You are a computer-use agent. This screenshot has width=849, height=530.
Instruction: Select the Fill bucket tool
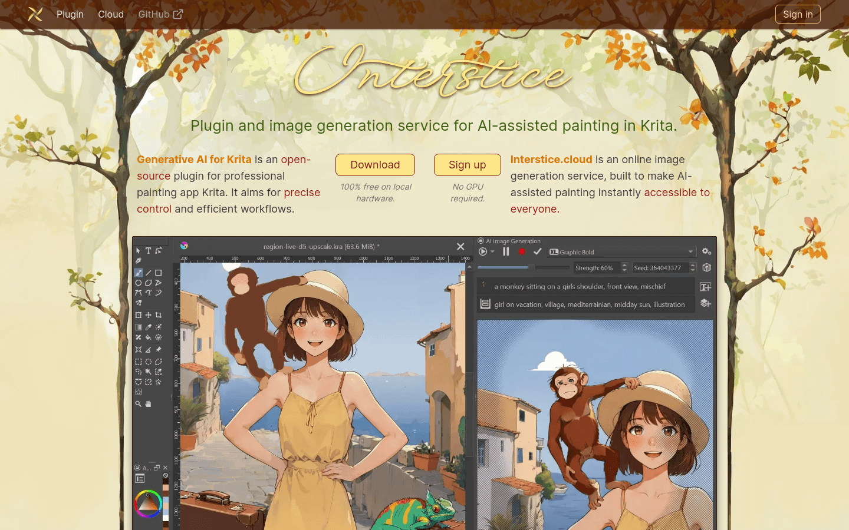(148, 337)
